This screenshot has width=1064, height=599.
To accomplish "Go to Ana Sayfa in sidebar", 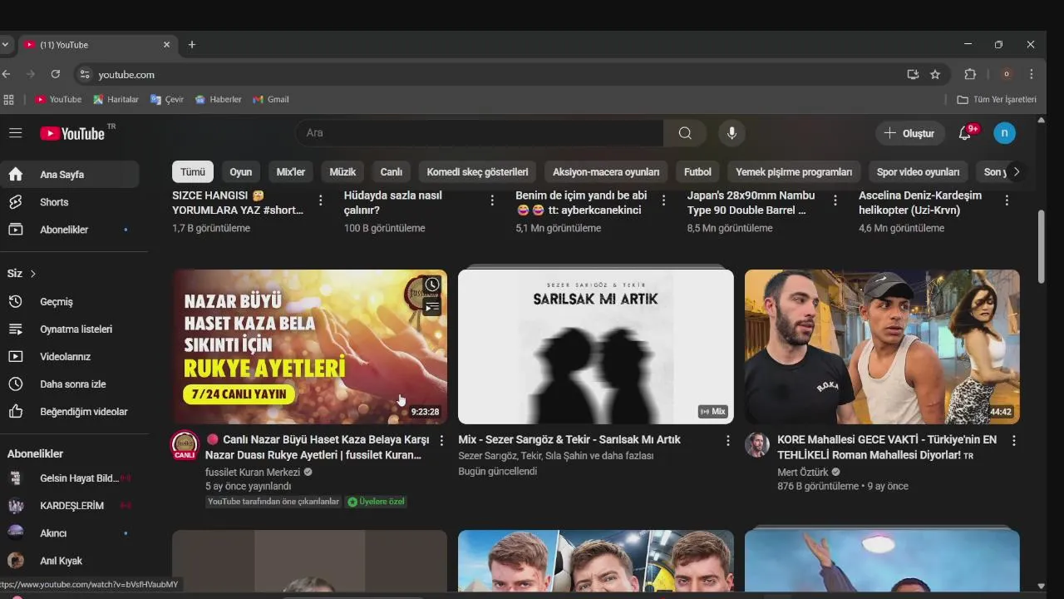I will (x=70, y=175).
